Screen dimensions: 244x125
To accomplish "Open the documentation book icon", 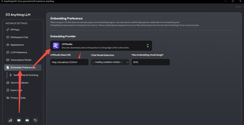I will coord(19,120).
